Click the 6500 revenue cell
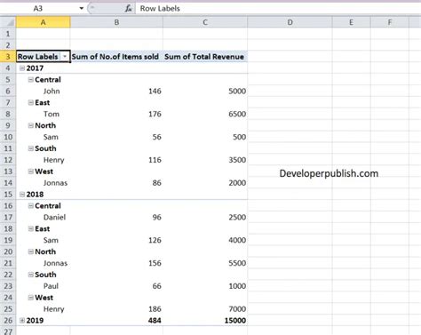 (205, 114)
